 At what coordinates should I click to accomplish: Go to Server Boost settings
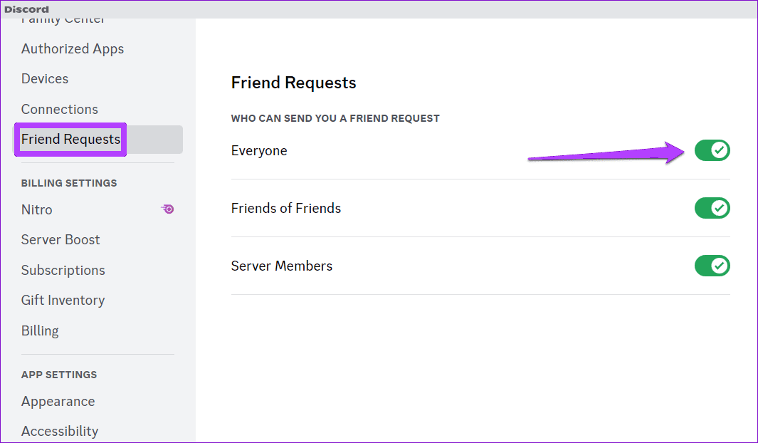(x=60, y=239)
